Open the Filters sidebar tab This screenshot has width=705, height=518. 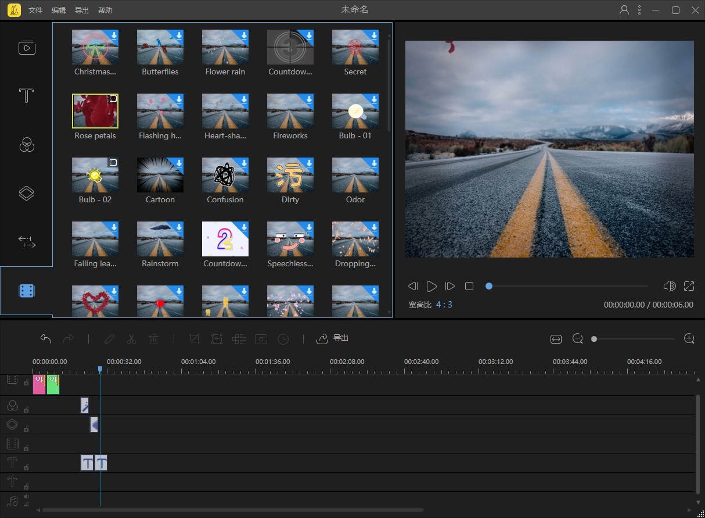pos(26,144)
